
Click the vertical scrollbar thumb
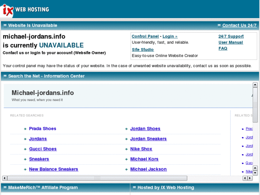click(x=255, y=105)
